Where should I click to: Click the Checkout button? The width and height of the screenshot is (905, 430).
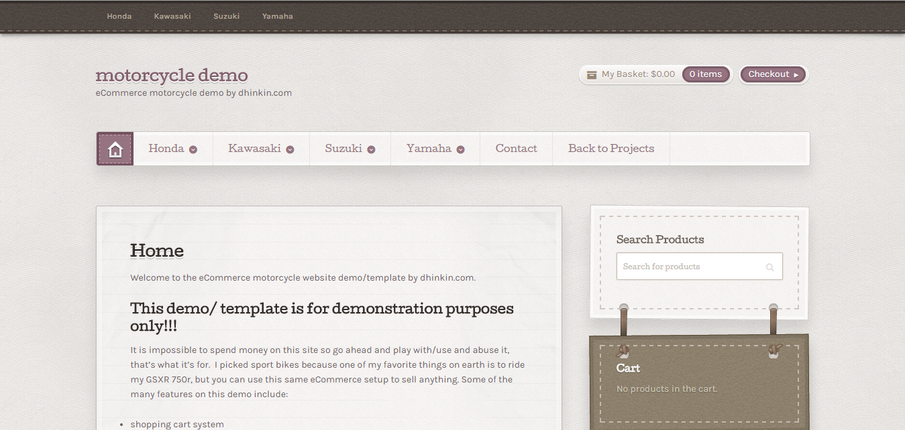pyautogui.click(x=774, y=74)
